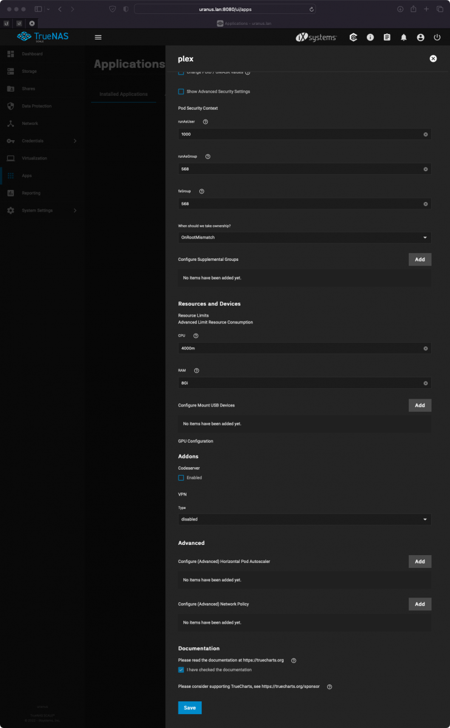Save the plex configuration
The width and height of the screenshot is (450, 728).
[x=189, y=707]
